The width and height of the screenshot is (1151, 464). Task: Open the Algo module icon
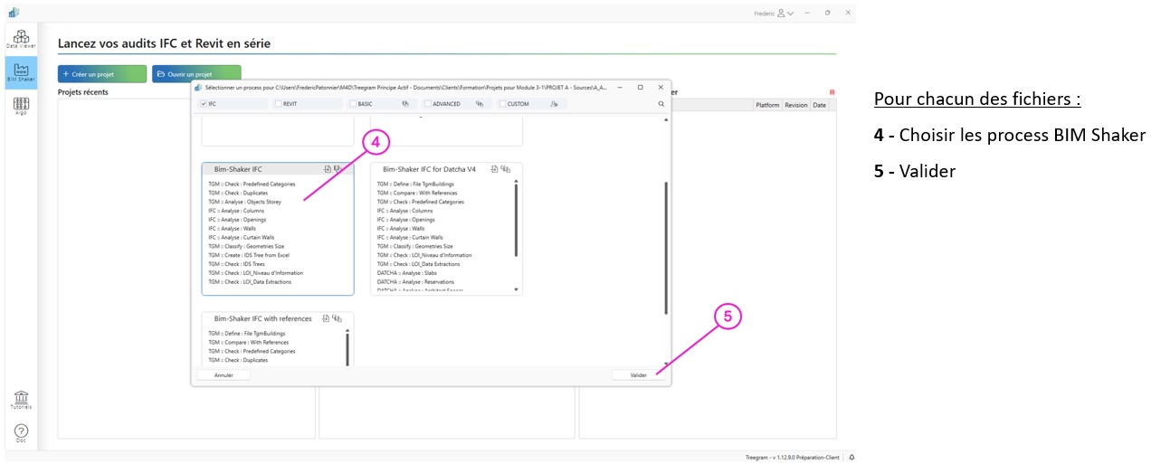[x=21, y=106]
